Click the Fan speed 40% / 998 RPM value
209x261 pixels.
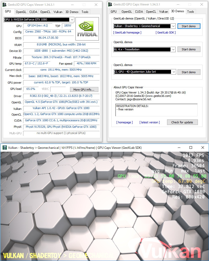(86, 64)
